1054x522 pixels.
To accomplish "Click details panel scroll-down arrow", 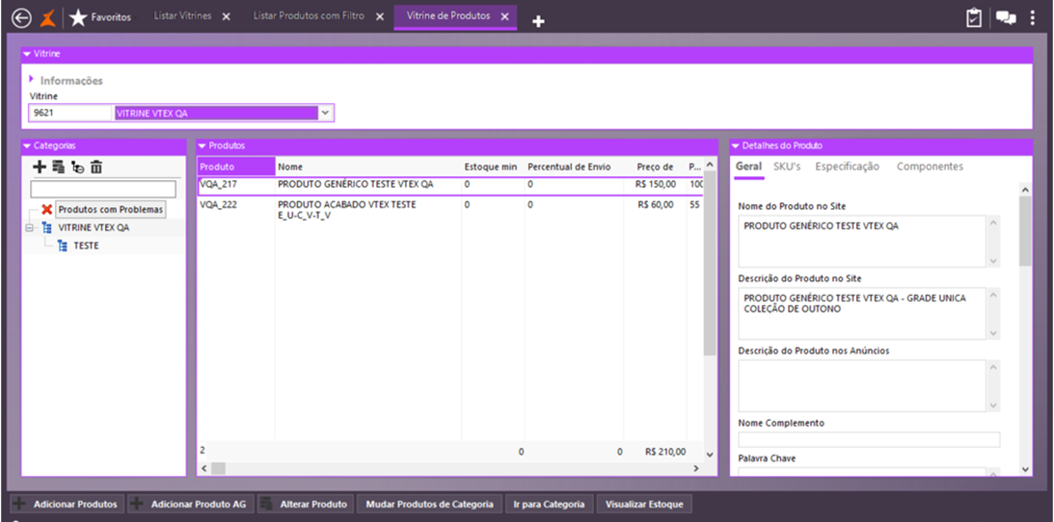I will coord(1025,469).
